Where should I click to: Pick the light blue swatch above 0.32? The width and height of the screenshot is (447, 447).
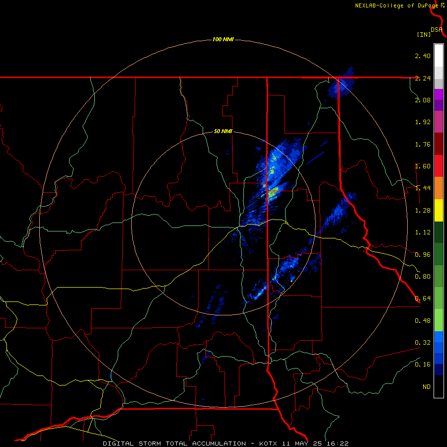pos(439,337)
